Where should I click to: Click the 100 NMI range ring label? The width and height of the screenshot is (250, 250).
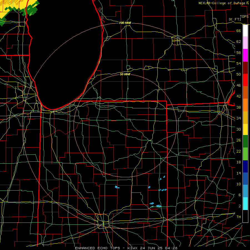[x=125, y=23]
